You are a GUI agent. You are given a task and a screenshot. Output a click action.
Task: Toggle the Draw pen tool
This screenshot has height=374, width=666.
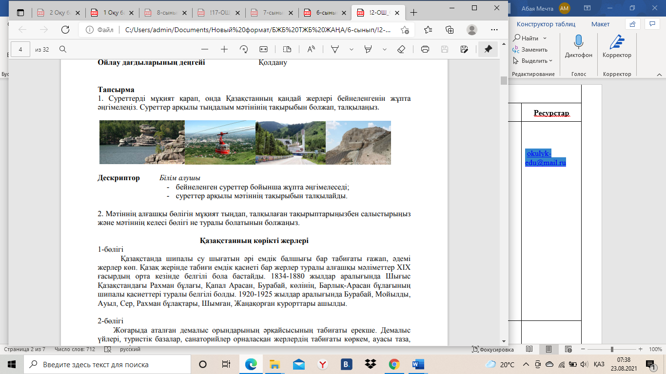(x=335, y=49)
